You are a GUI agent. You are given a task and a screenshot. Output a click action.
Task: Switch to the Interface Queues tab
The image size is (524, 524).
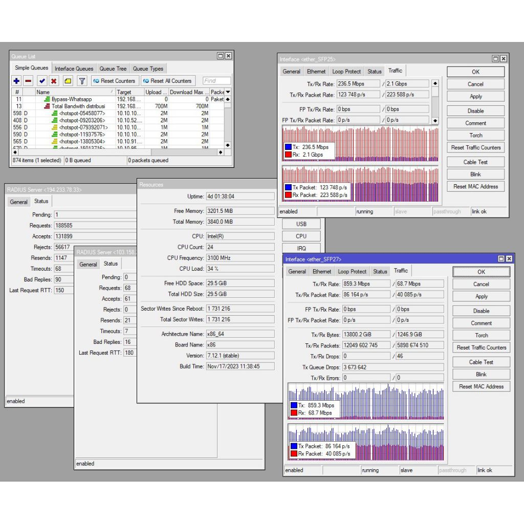pos(74,69)
